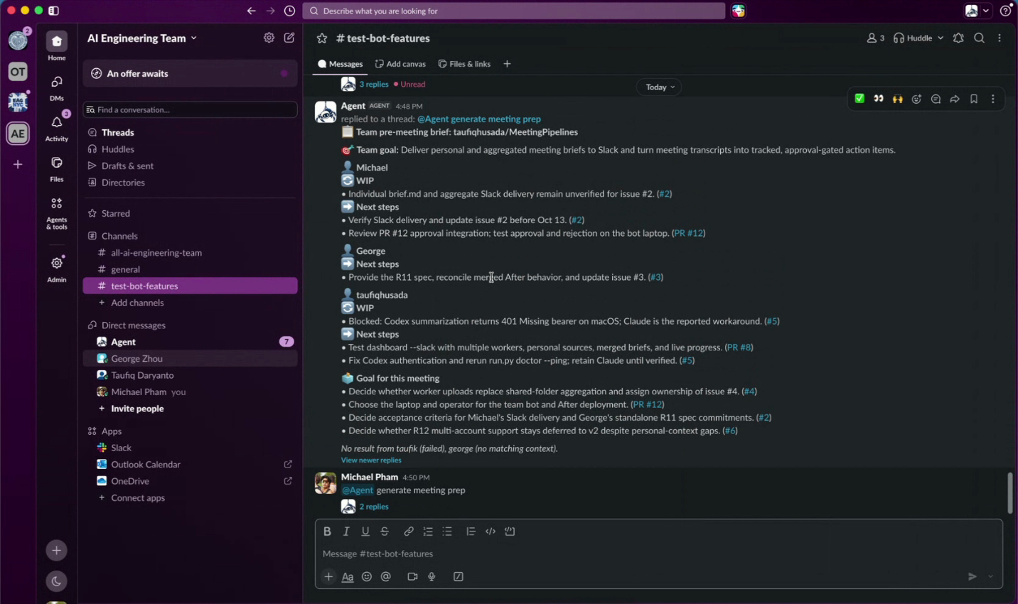The height and width of the screenshot is (604, 1018).
Task: Record an audio clip with the microphone
Action: click(x=432, y=577)
